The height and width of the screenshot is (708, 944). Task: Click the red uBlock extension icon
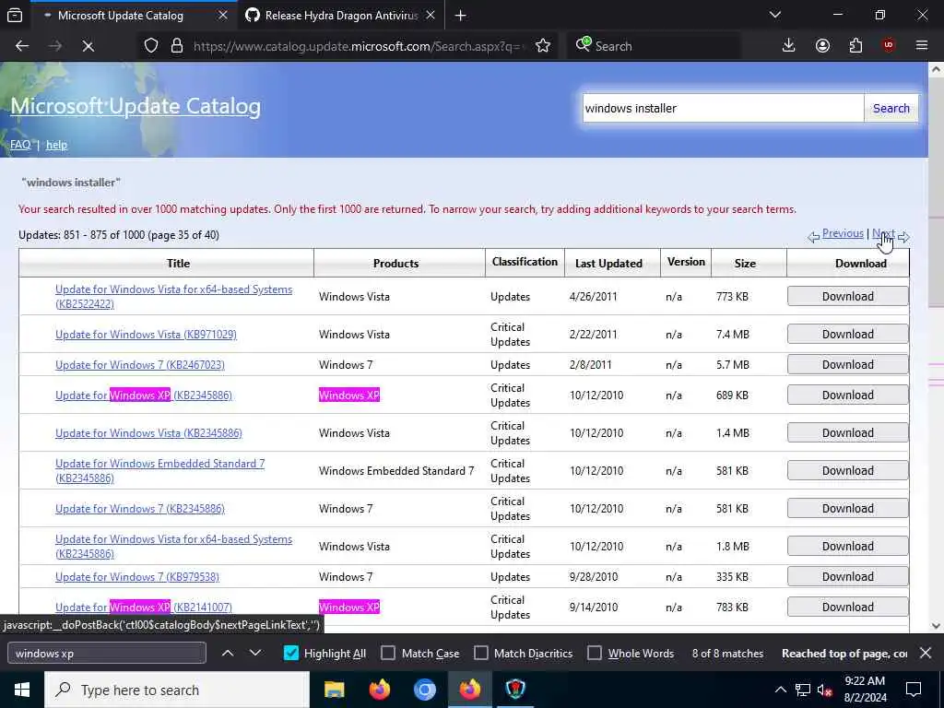tap(889, 46)
